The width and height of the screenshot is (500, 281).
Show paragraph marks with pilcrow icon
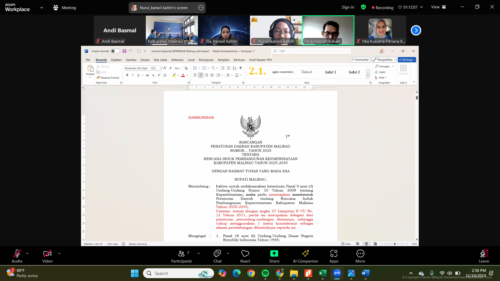click(x=241, y=68)
